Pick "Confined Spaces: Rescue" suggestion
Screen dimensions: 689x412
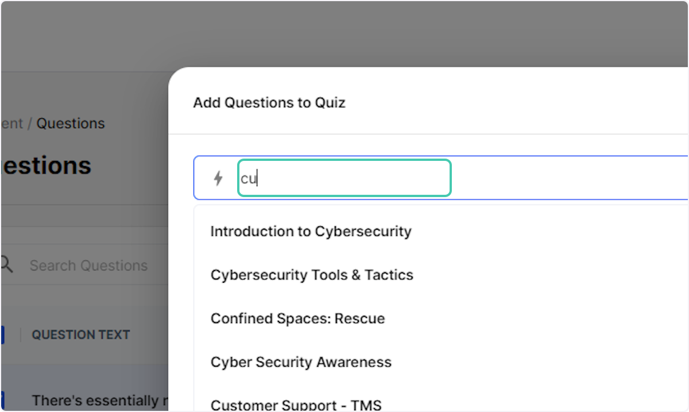point(297,318)
